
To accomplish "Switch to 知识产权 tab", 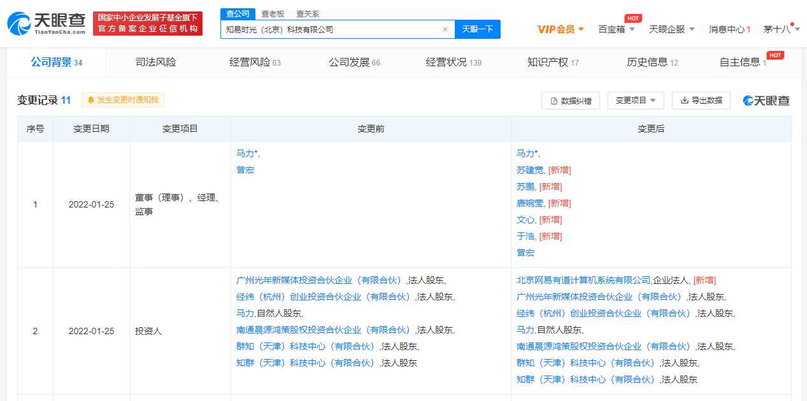I will (x=553, y=62).
